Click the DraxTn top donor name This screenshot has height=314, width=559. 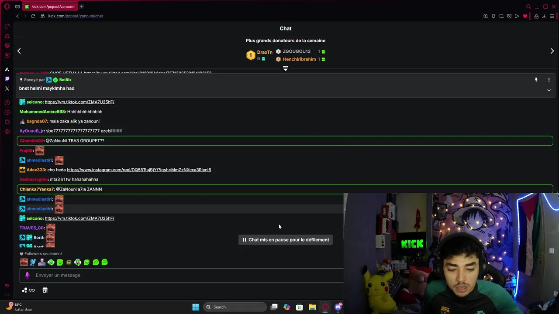tap(265, 52)
